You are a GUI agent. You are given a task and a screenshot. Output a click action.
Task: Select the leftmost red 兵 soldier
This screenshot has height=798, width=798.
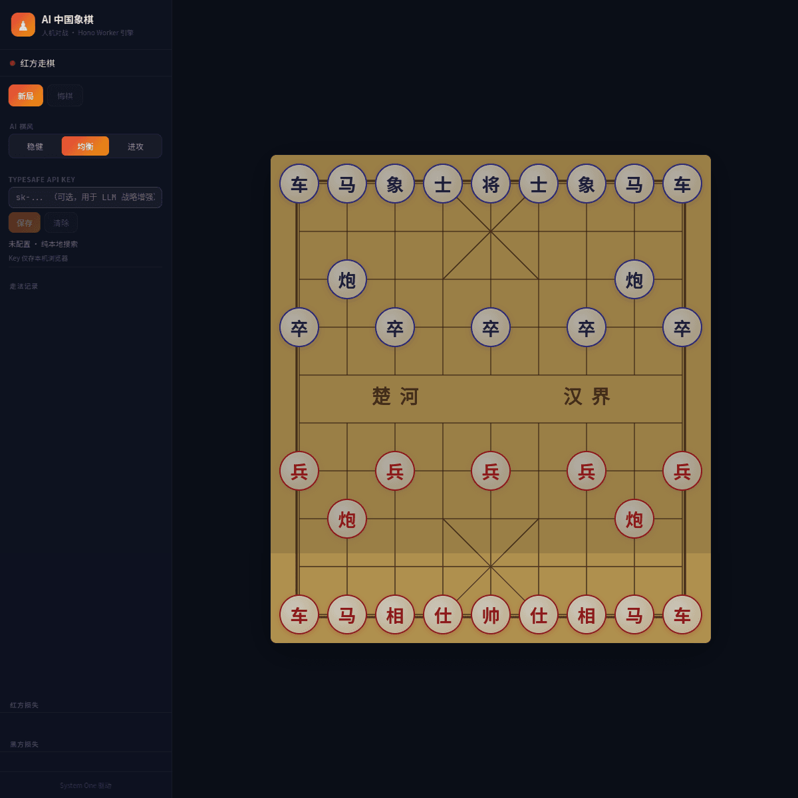click(299, 471)
